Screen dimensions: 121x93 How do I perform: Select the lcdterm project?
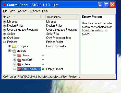tap(26, 64)
